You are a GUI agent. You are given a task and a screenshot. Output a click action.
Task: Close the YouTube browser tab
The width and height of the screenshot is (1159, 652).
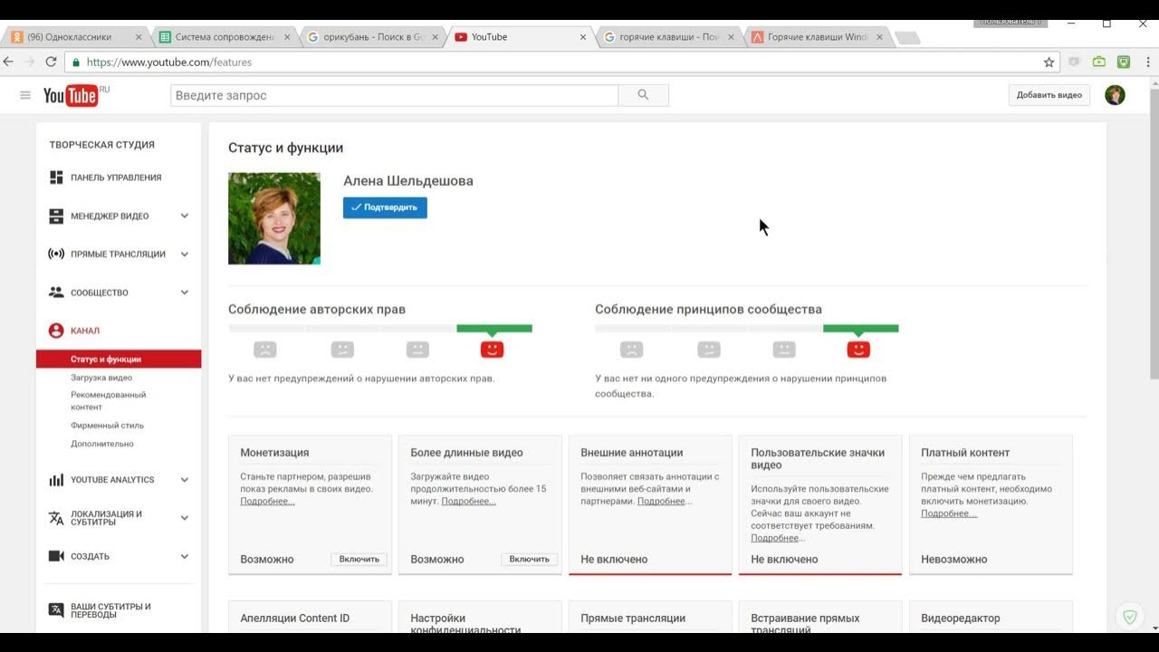tap(583, 37)
